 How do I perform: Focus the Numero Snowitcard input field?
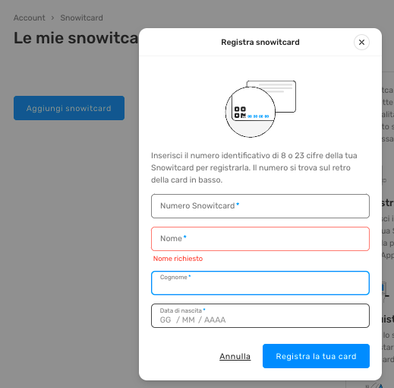[260, 206]
